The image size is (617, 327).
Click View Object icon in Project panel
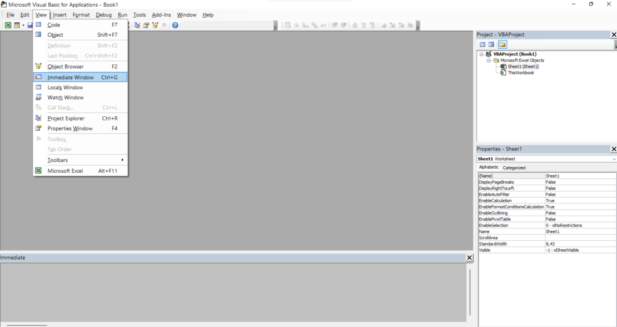pyautogui.click(x=491, y=45)
